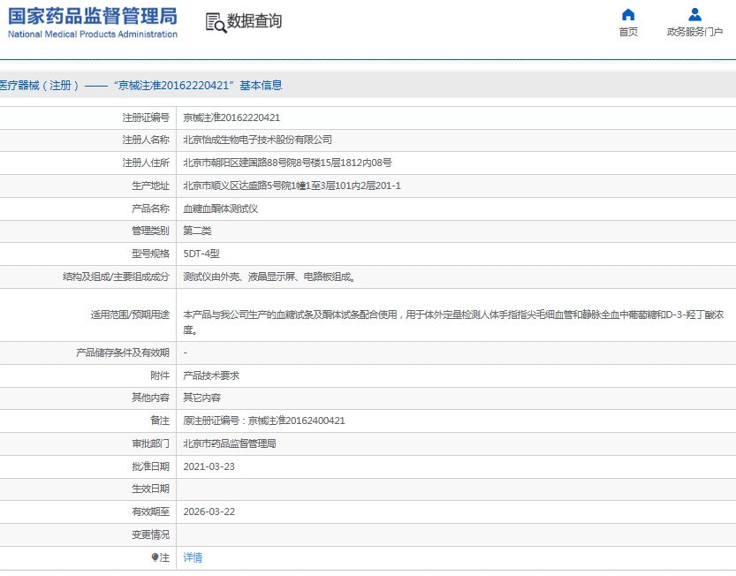Click the 有效期至 field label
Viewport: 736px width, 576px height.
click(151, 512)
